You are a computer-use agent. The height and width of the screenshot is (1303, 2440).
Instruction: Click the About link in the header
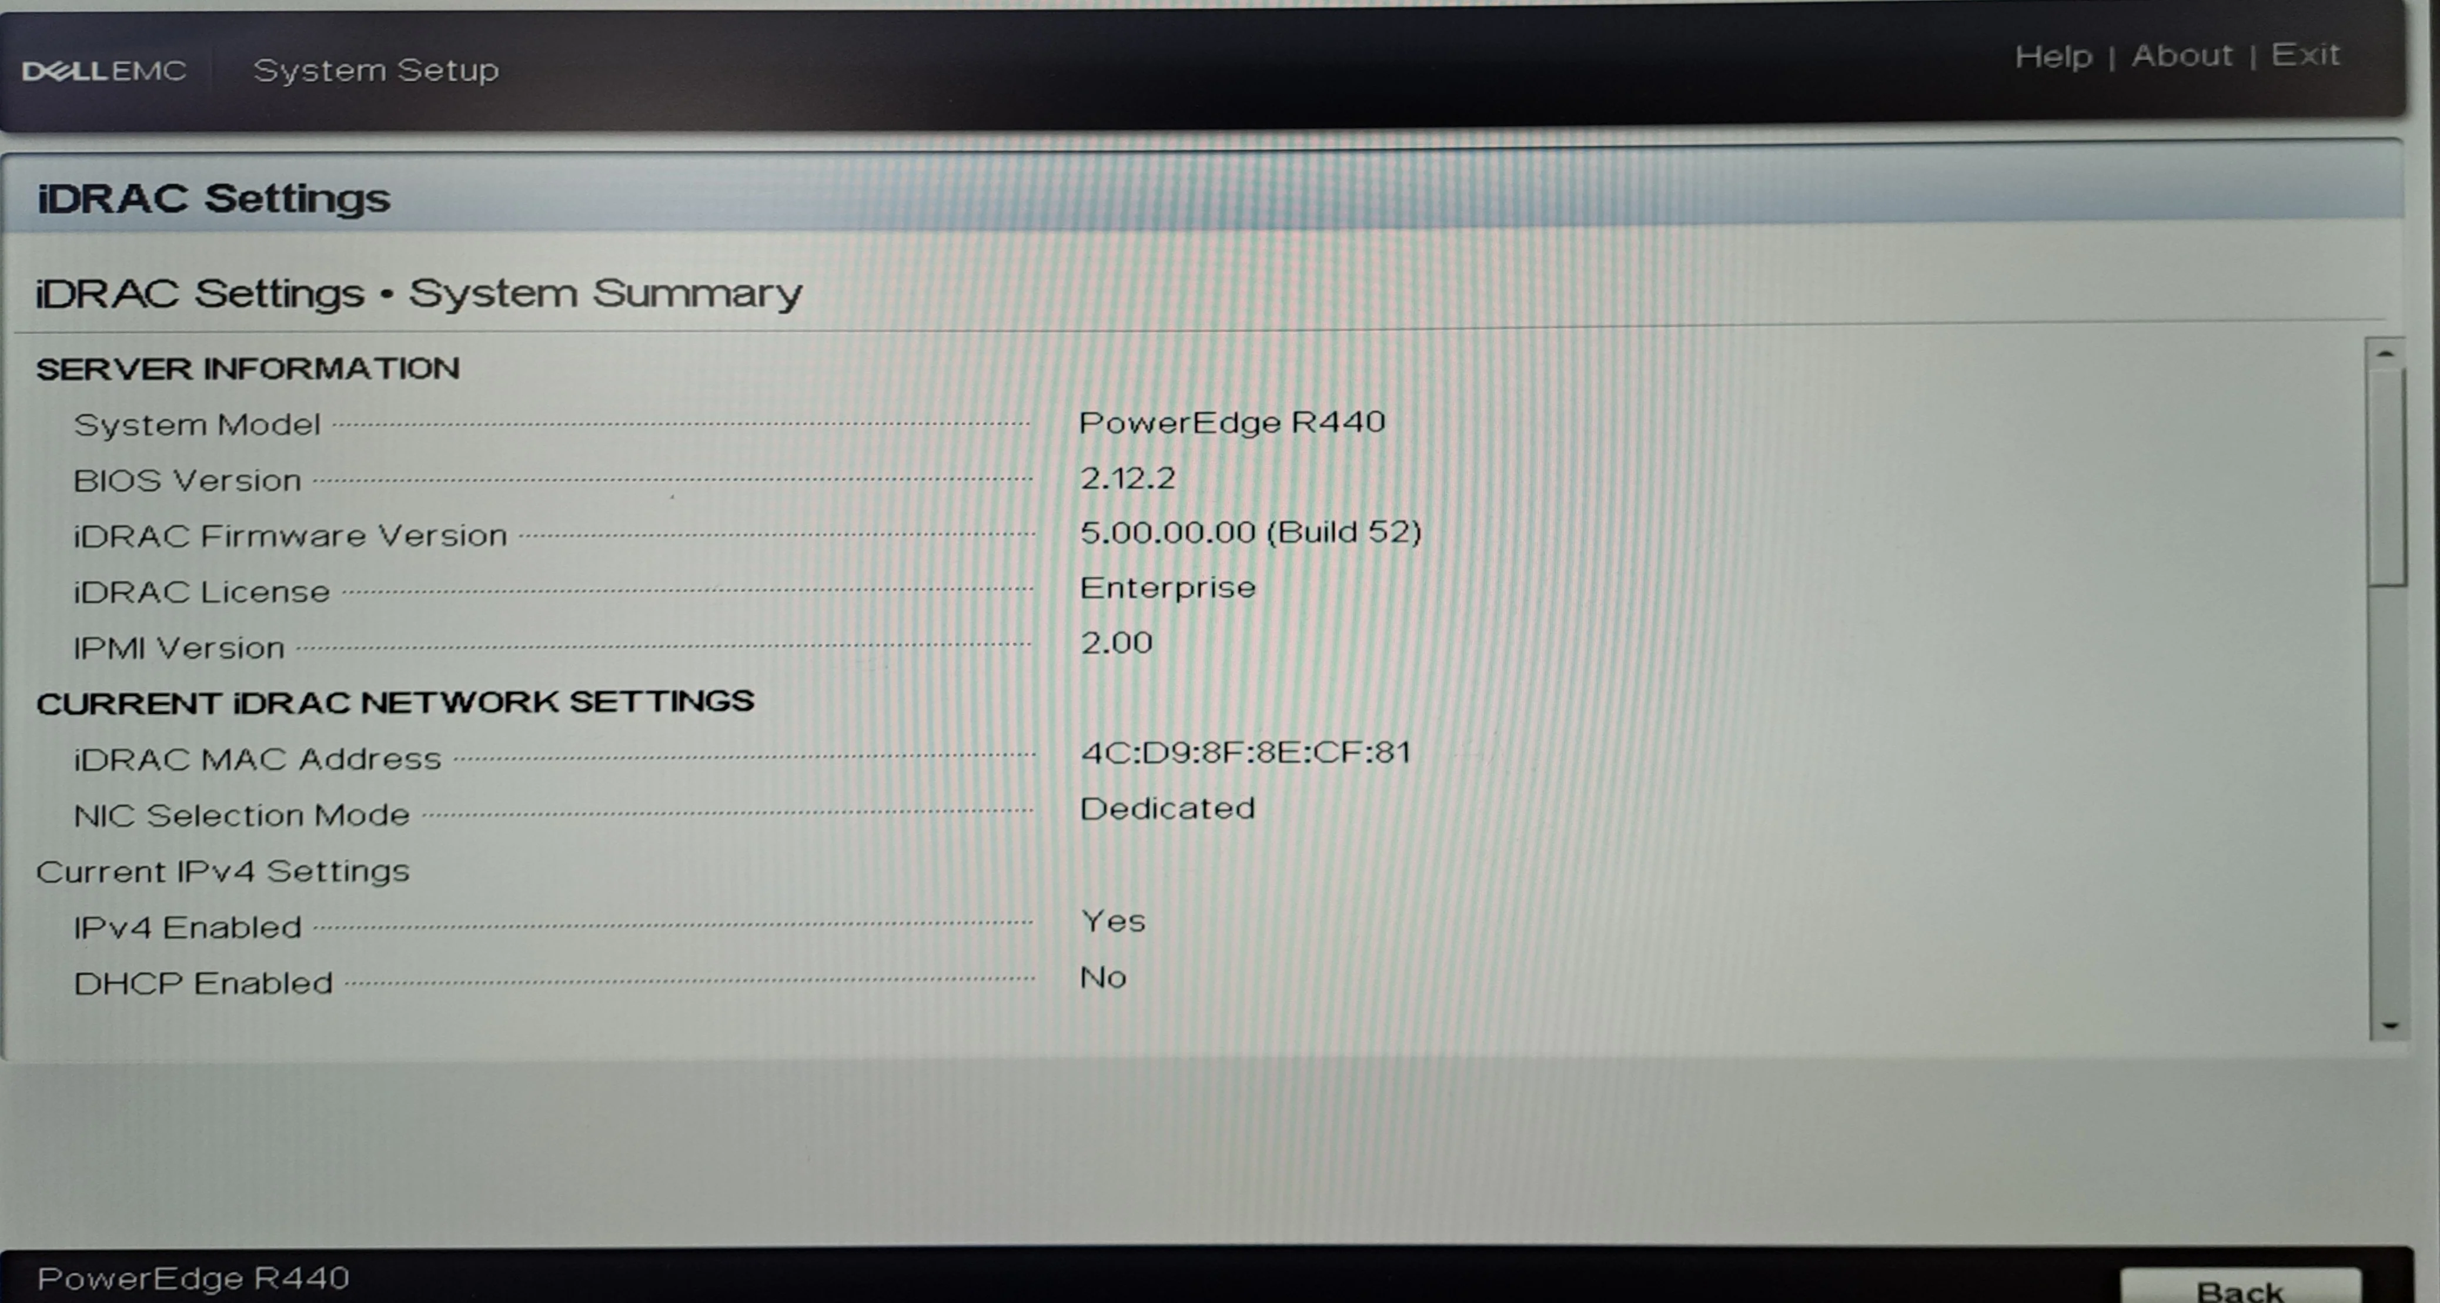pos(2181,56)
